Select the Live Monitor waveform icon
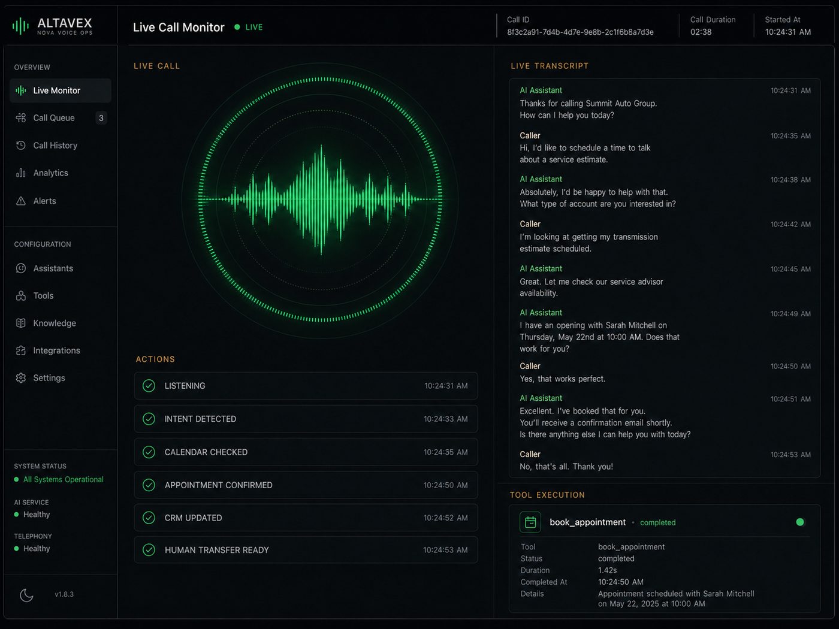 [21, 90]
